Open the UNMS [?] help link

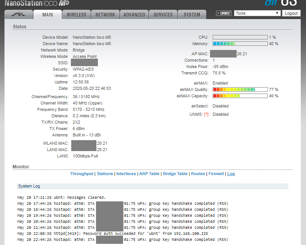206,114
